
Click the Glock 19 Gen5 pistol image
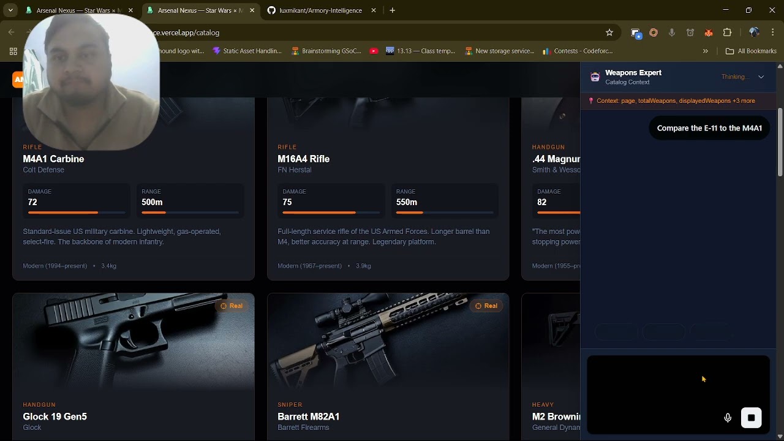tap(134, 342)
